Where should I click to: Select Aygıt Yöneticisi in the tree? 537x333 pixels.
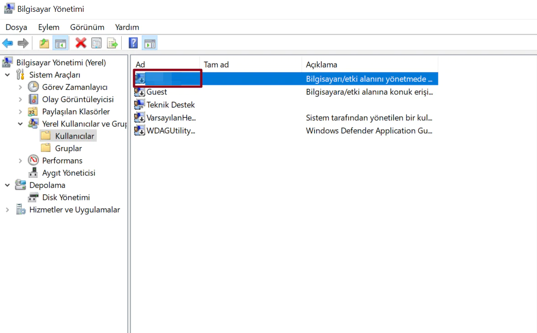pyautogui.click(x=68, y=173)
